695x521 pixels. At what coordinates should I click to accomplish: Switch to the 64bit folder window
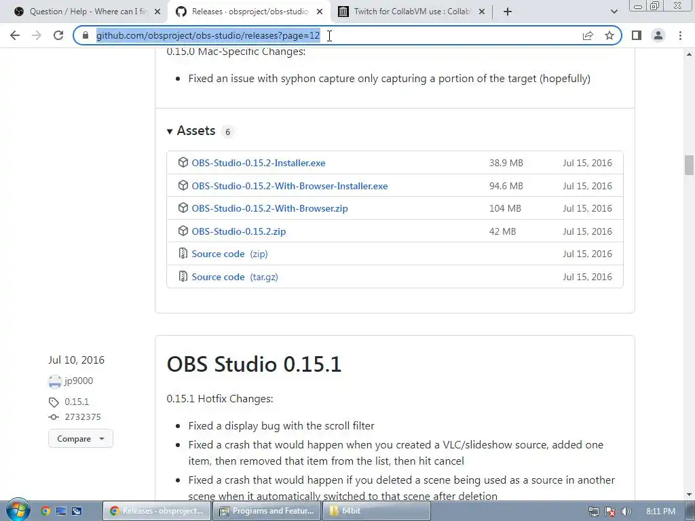click(377, 511)
